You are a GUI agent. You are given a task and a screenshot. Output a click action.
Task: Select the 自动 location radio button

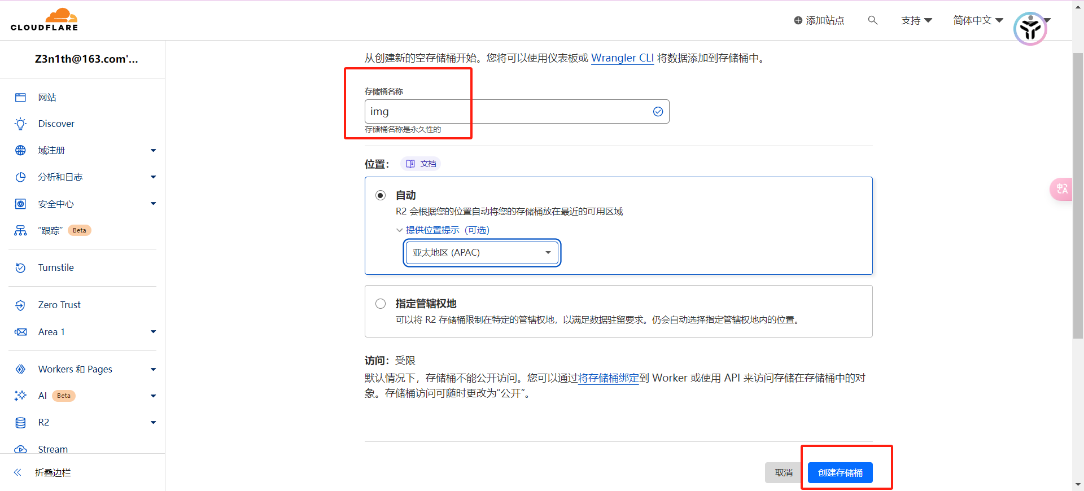click(x=381, y=195)
